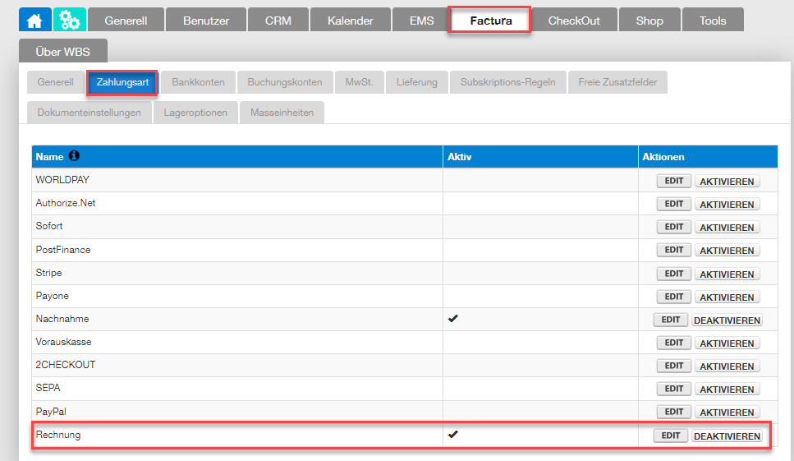794x461 pixels.
Task: Open the Lageroptionen sub-tab
Action: (195, 113)
